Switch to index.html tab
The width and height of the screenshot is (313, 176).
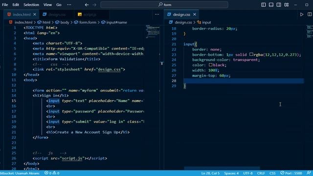coord(22,14)
